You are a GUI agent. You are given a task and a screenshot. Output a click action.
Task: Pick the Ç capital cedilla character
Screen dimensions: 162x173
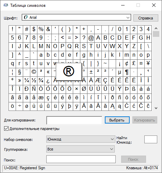pos(105,81)
